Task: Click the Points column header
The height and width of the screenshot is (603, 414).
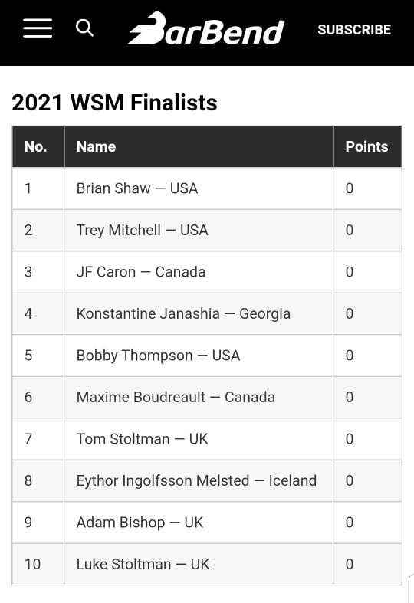Action: (367, 146)
